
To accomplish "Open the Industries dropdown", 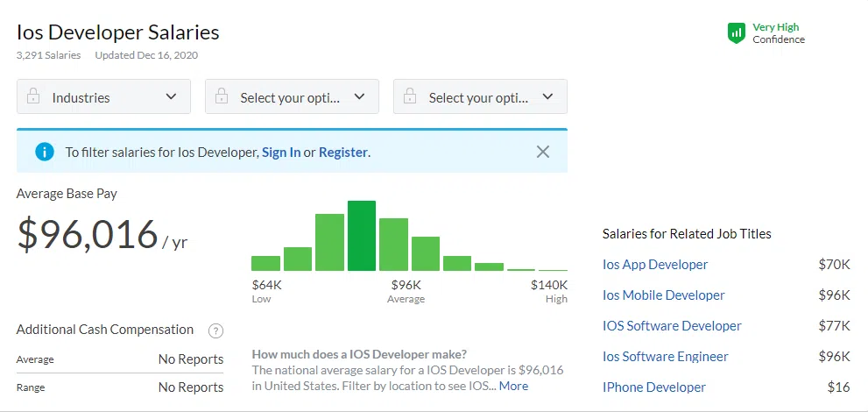I will pyautogui.click(x=103, y=97).
